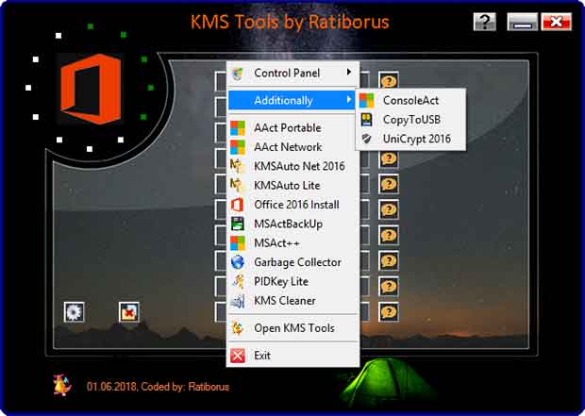Click the CopyToUSB drive icon
The width and height of the screenshot is (585, 416).
[366, 120]
